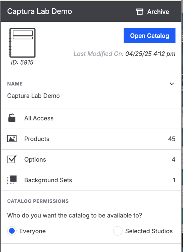Select the Selected Studios radio button

pyautogui.click(x=118, y=231)
